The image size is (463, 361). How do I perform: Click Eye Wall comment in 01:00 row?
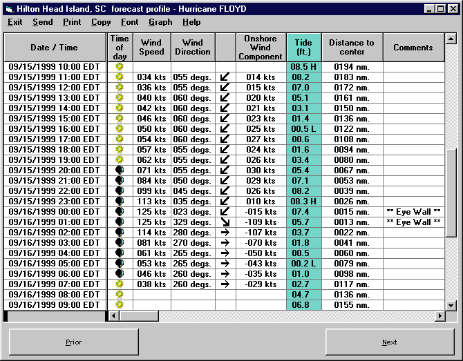click(x=413, y=222)
